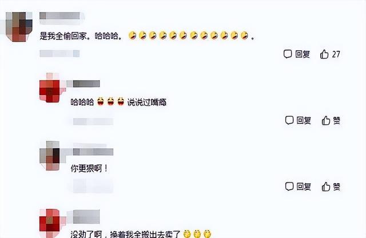Tap the thumbs-up icon under 你更狠啊 comment
The image size is (366, 238).
tap(326, 187)
